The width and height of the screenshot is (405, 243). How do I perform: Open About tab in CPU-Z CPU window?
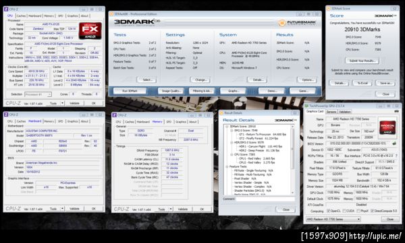click(84, 15)
